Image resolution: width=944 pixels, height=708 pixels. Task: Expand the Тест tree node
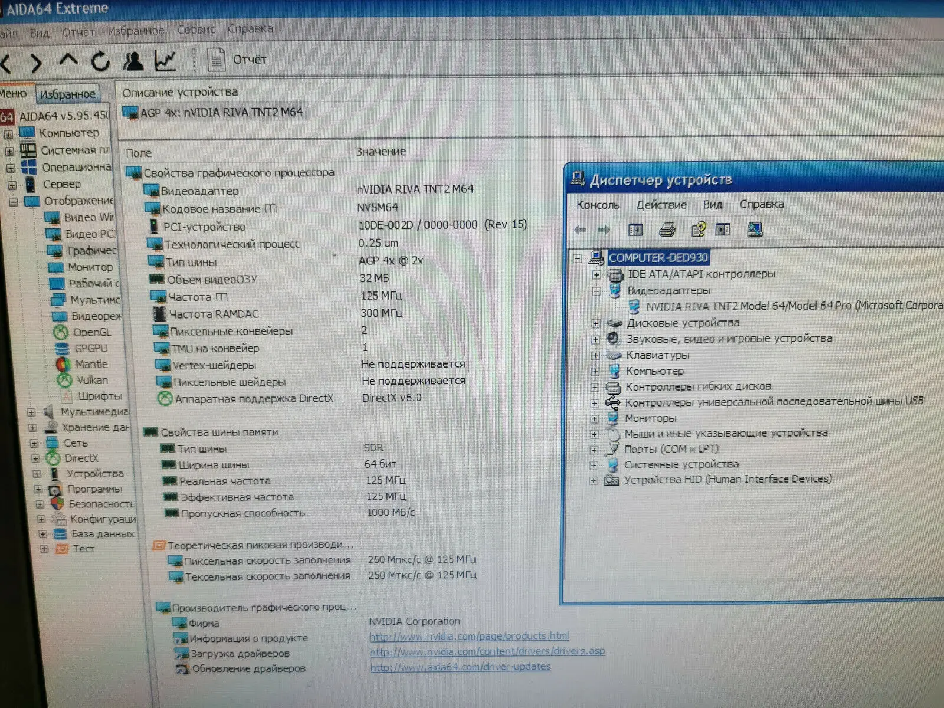tap(44, 549)
